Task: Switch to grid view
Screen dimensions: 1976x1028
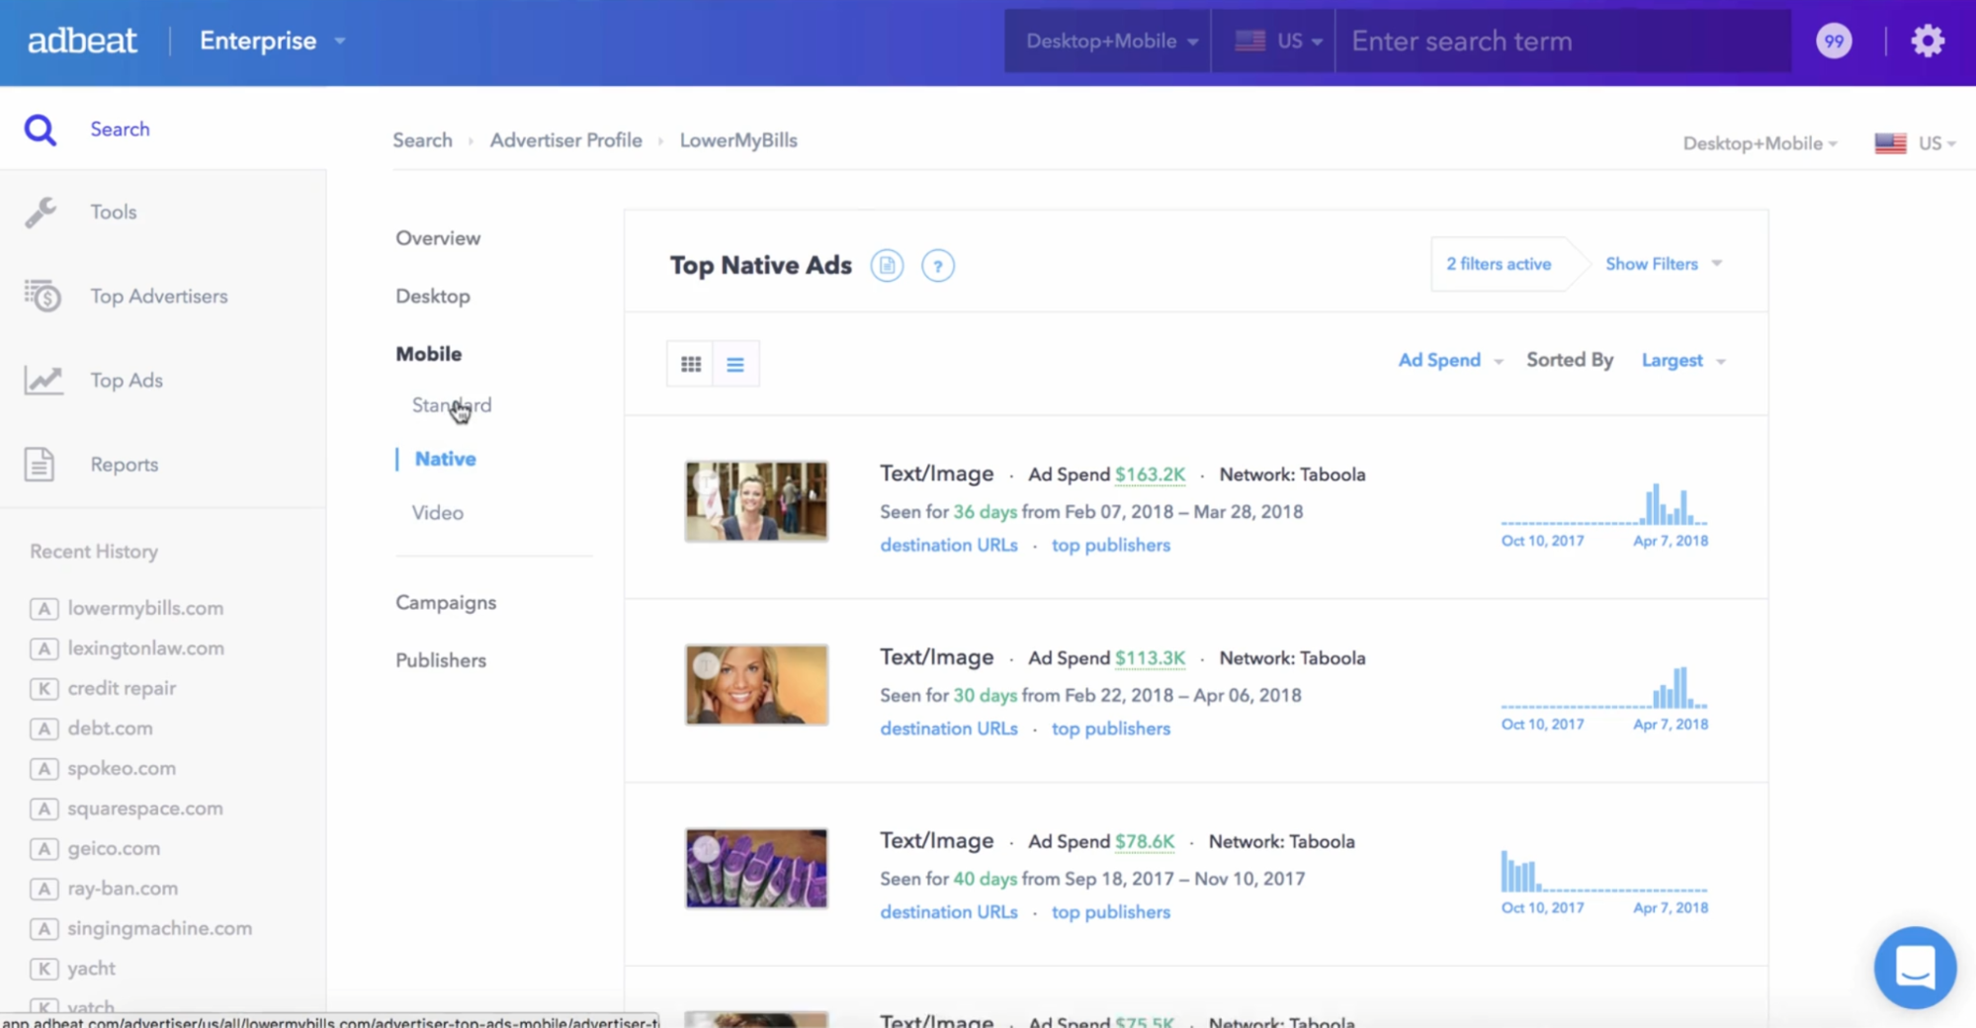Action: click(x=691, y=364)
